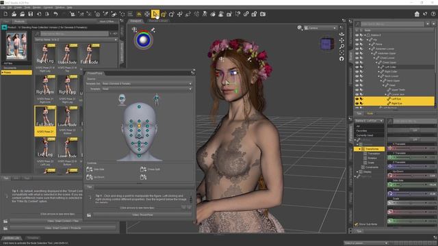
Task: Switch to the Viewport tab
Action: (x=136, y=20)
